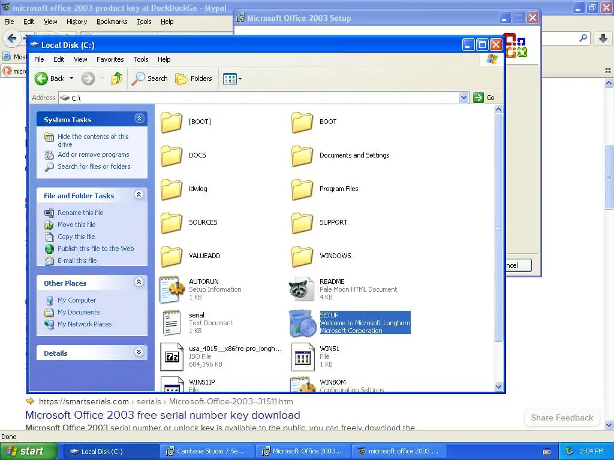Image resolution: width=614 pixels, height=460 pixels.
Task: Click Rename this file task
Action: 80,213
